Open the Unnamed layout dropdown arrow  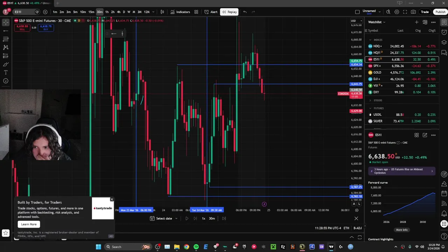[380, 12]
